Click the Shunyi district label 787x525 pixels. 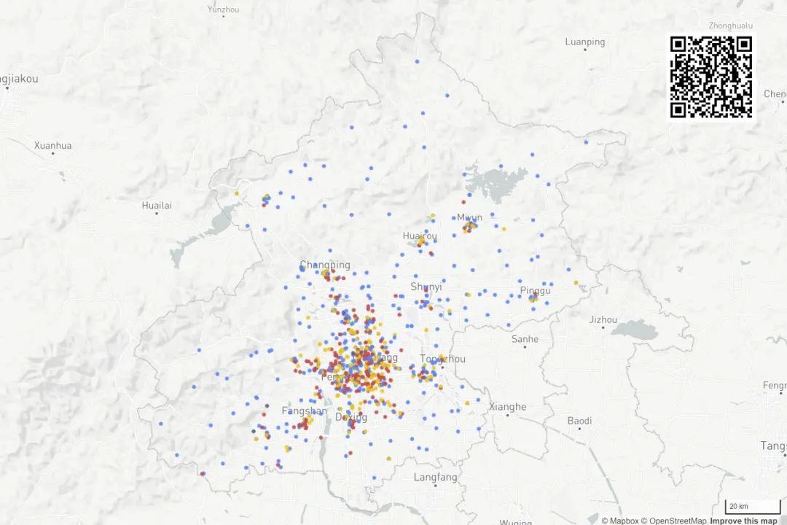click(426, 287)
